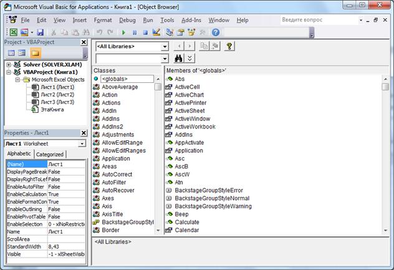Click the Break pause toolbar icon

(x=135, y=32)
